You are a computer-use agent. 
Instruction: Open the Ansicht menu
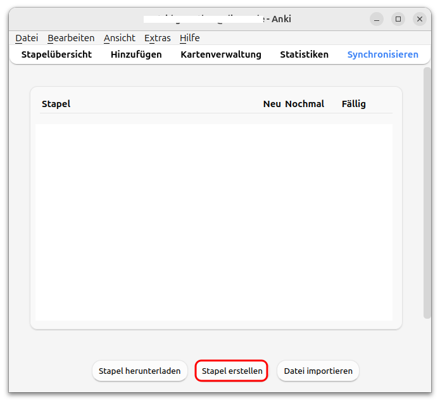[120, 38]
